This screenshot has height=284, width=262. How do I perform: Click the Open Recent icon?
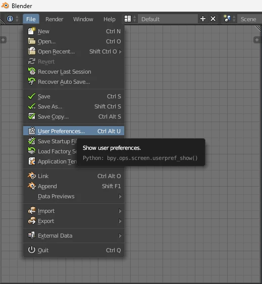pos(32,51)
